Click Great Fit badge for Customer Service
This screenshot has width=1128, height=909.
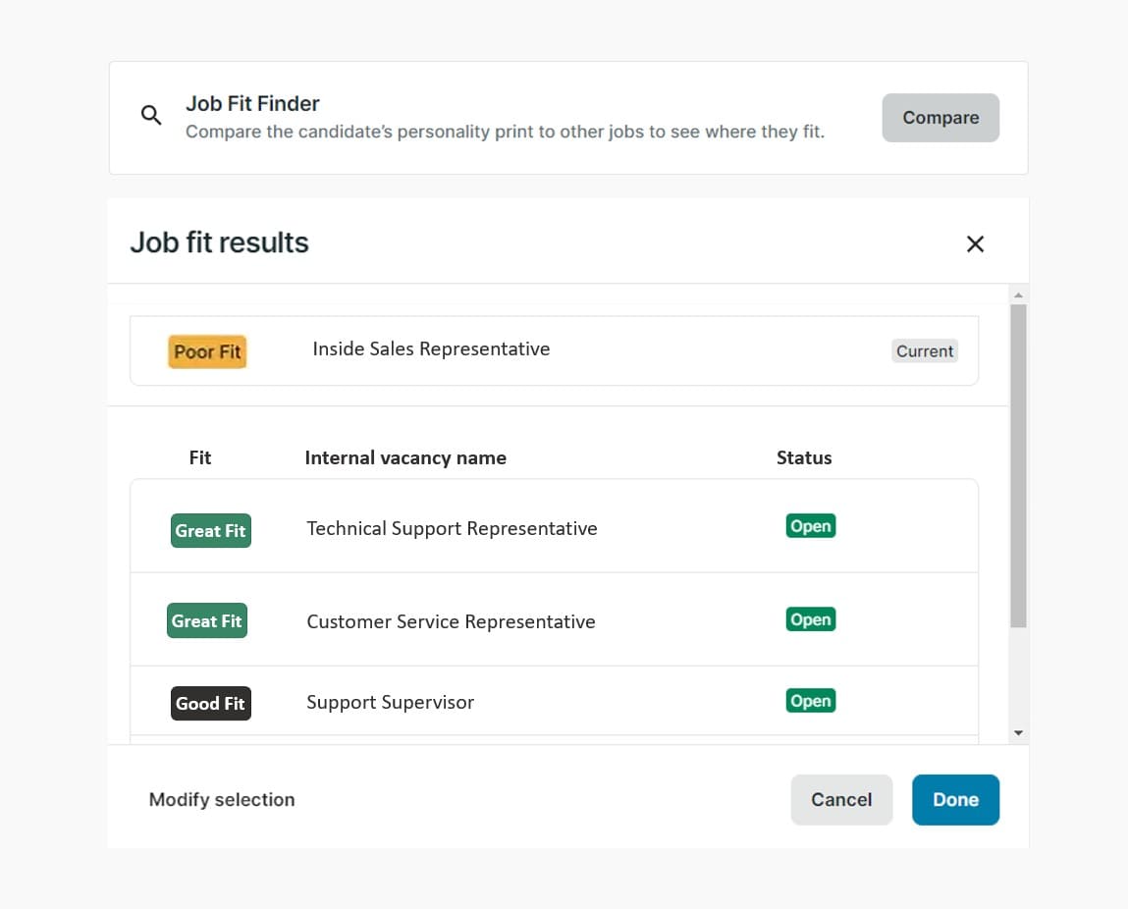tap(206, 620)
